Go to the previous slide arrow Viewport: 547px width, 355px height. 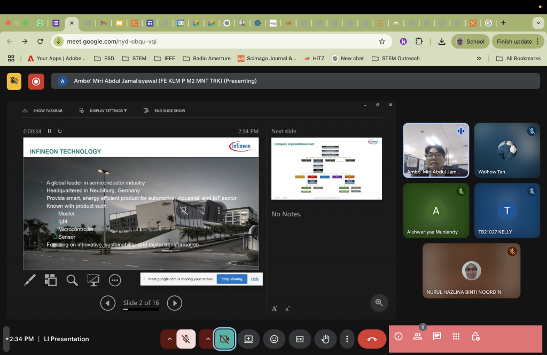(x=108, y=303)
